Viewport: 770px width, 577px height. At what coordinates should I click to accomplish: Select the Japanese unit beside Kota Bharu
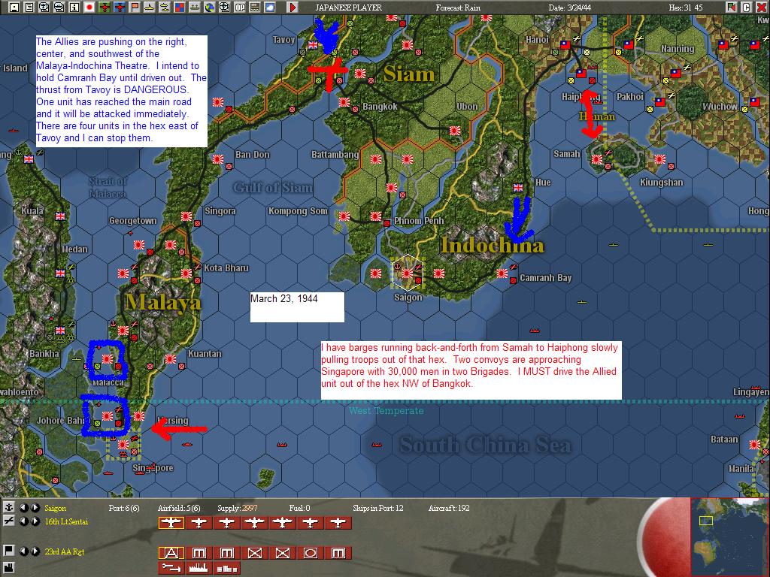186,273
